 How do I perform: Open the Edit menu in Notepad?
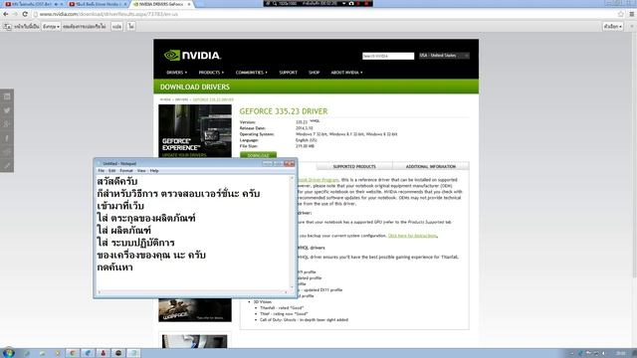click(x=112, y=171)
